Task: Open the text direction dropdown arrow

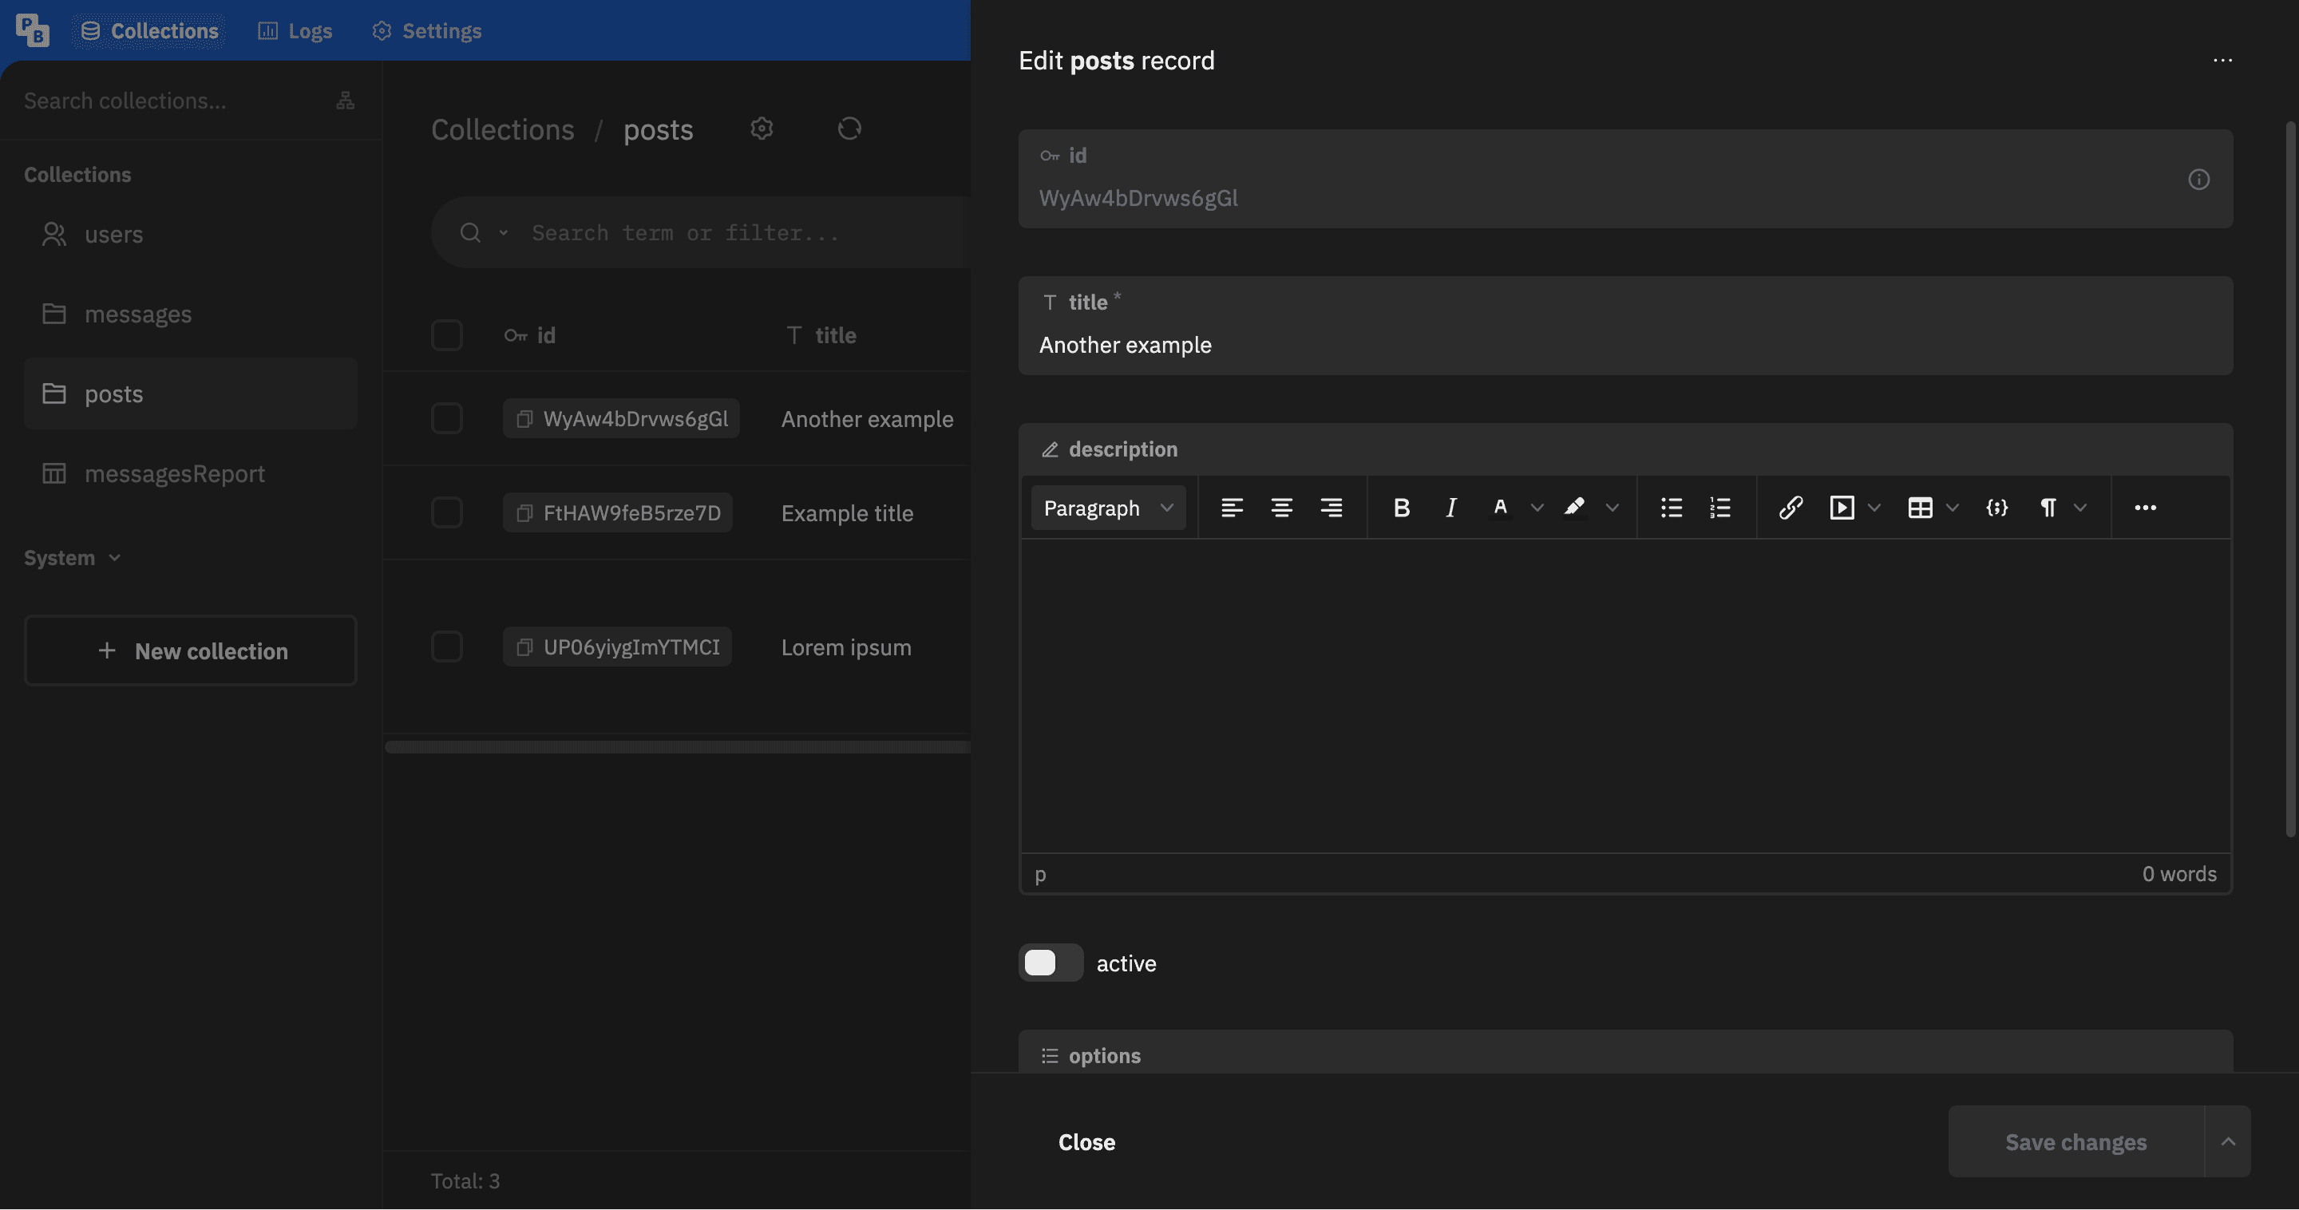Action: 2080,508
